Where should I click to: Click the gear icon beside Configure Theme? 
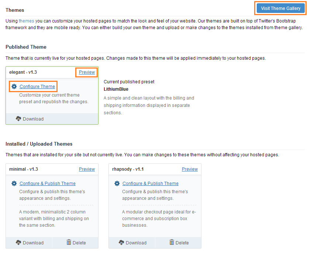coord(14,87)
